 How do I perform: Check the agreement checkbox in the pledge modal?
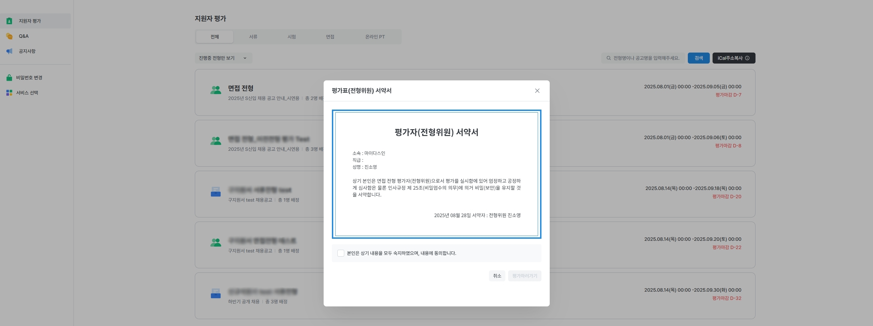(341, 253)
